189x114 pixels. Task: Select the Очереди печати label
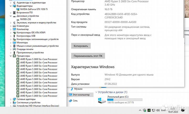pyautogui.click(x=25, y=49)
